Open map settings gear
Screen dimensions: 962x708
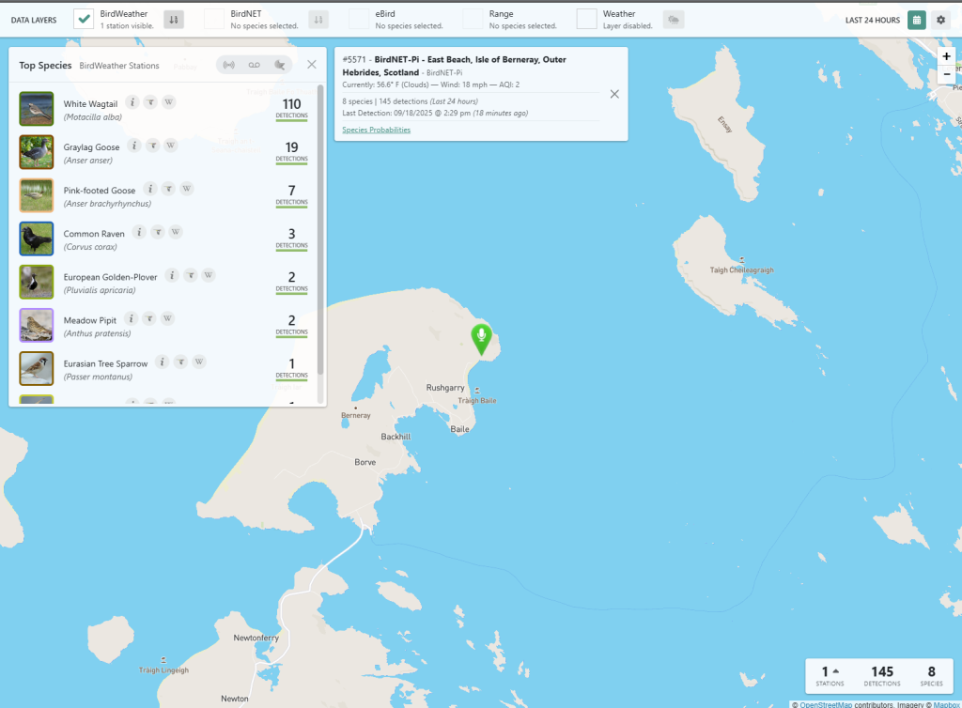939,20
